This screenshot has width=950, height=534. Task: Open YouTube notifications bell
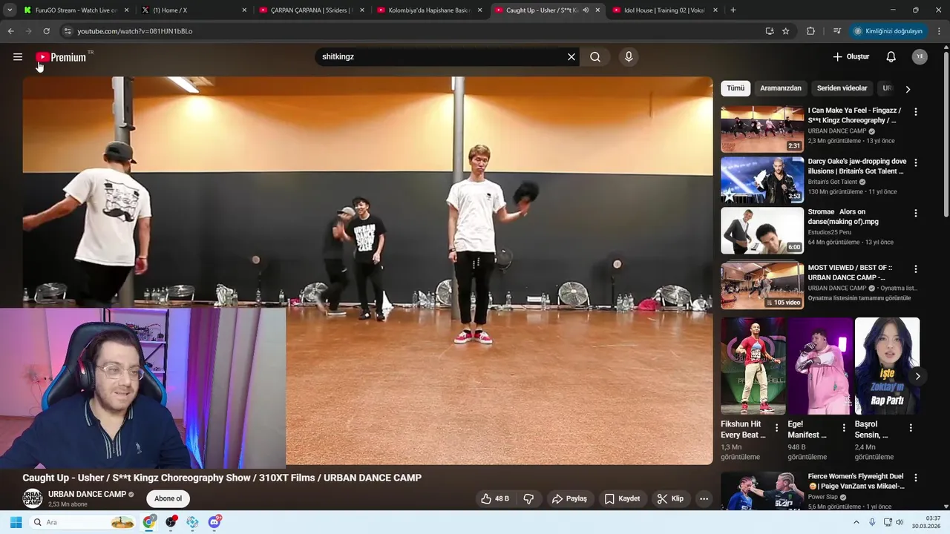[891, 57]
